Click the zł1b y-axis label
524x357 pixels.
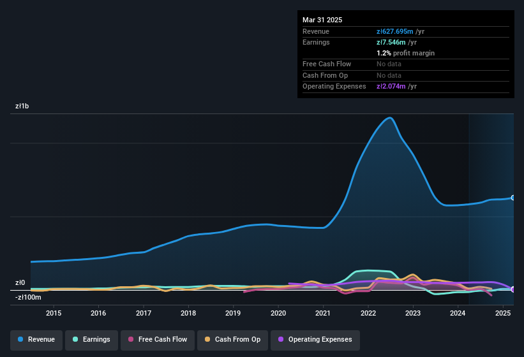pyautogui.click(x=22, y=106)
